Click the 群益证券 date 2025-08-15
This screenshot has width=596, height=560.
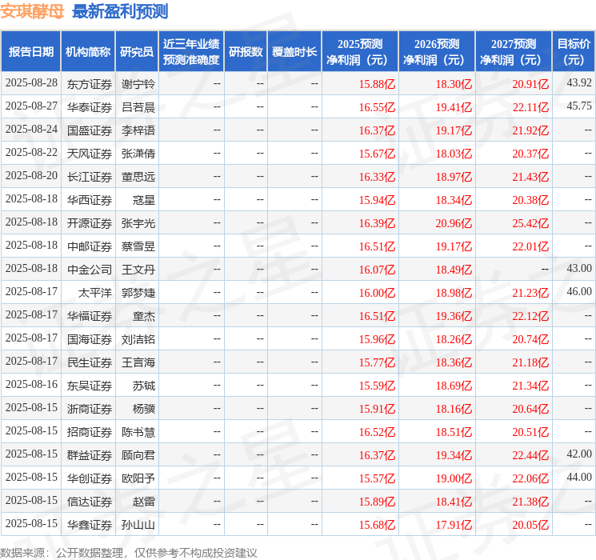(31, 454)
